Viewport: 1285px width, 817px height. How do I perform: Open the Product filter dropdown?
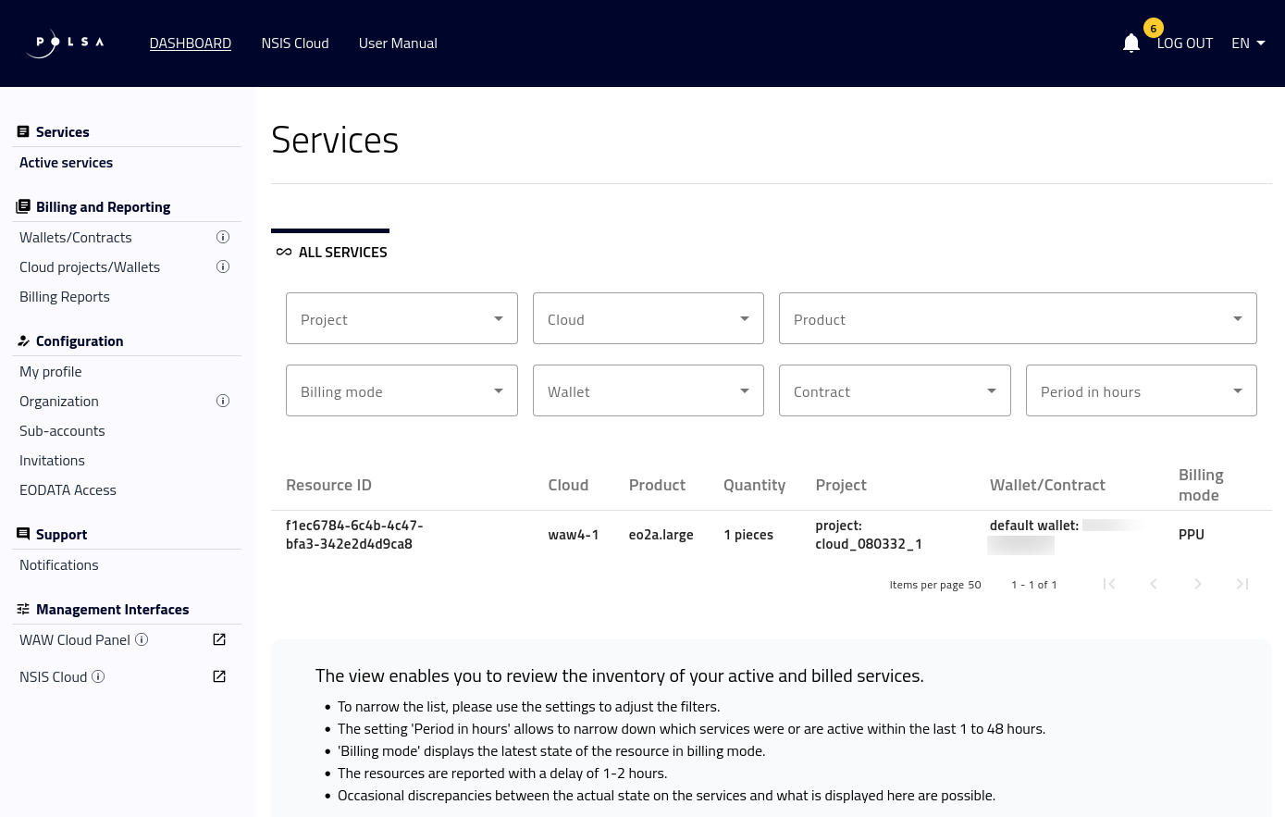1018,318
